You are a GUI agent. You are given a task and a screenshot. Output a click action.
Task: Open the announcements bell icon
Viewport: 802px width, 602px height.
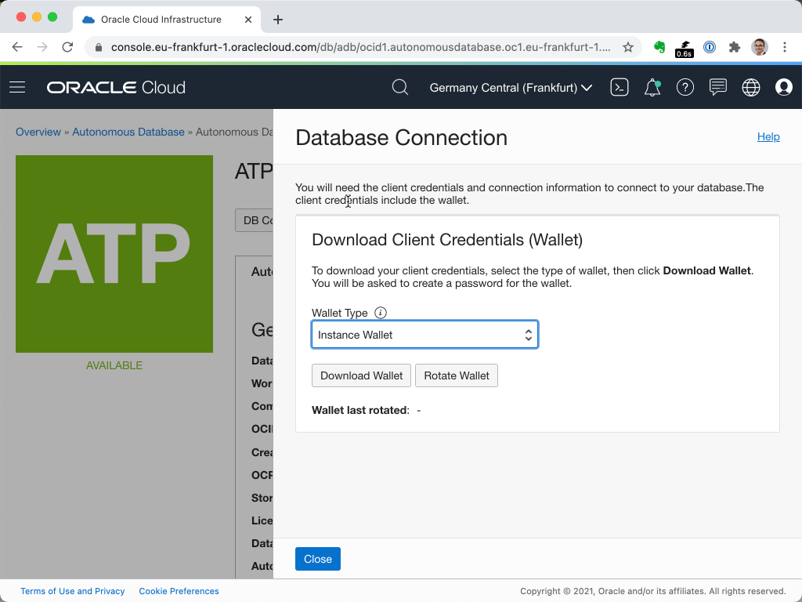(652, 87)
